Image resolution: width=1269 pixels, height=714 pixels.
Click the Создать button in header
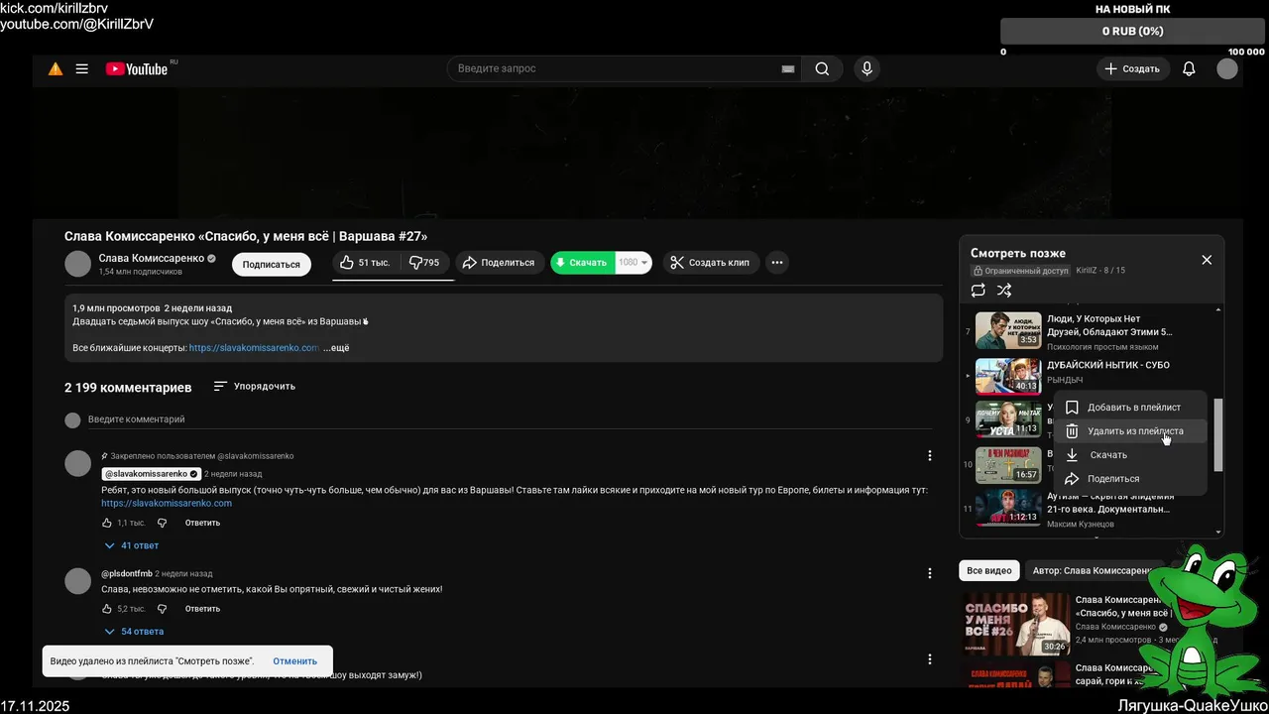coord(1132,69)
